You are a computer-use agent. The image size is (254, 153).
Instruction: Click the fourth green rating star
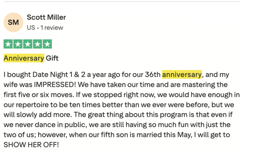37,44
